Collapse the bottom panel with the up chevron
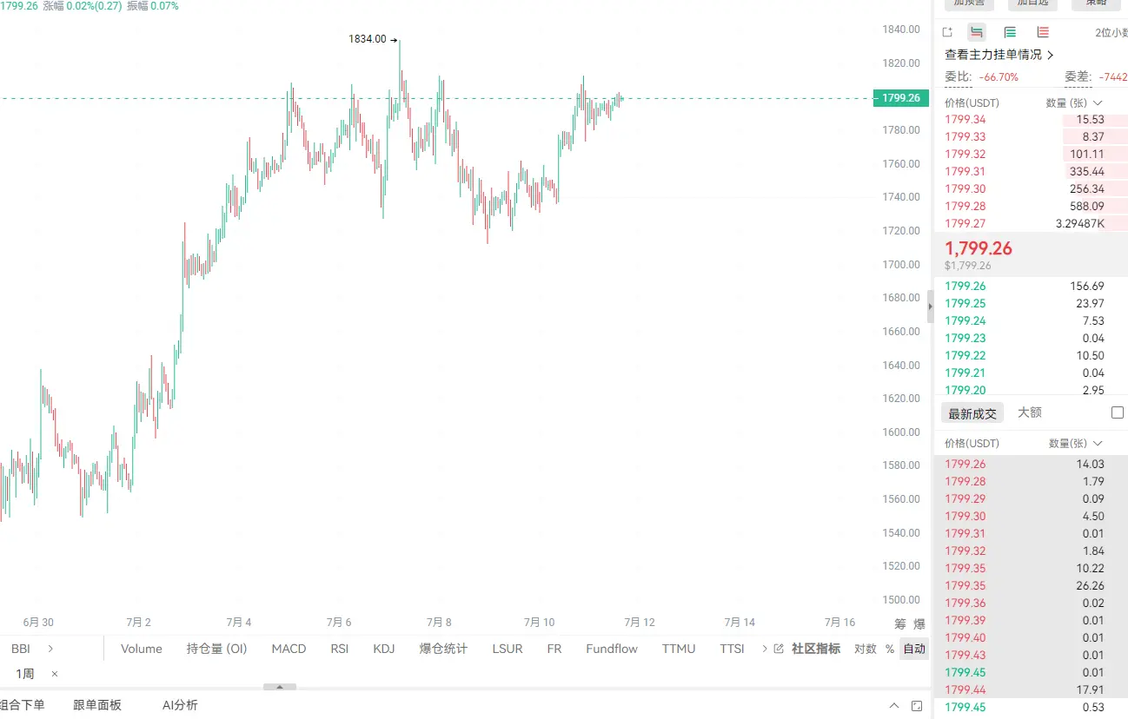This screenshot has width=1128, height=719. (894, 706)
